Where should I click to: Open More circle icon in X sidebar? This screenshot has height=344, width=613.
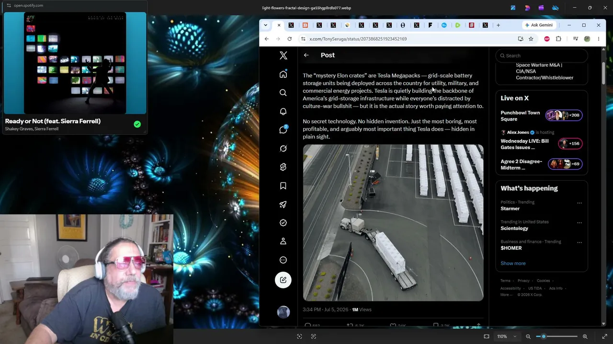tap(283, 260)
